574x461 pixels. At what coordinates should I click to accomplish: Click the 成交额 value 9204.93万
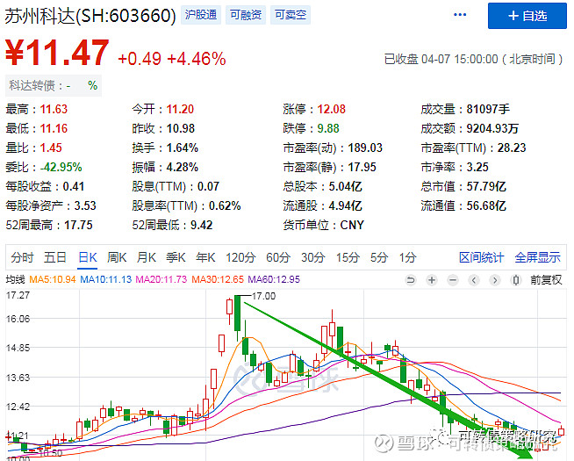[x=492, y=128]
